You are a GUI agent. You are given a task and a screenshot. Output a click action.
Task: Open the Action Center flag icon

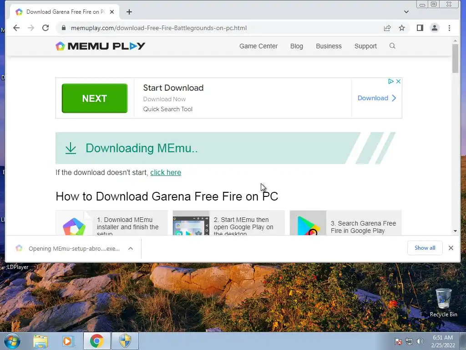(x=398, y=341)
